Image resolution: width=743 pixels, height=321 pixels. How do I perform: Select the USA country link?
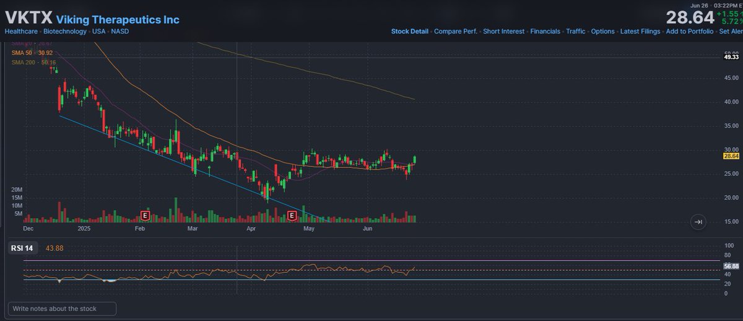(99, 31)
